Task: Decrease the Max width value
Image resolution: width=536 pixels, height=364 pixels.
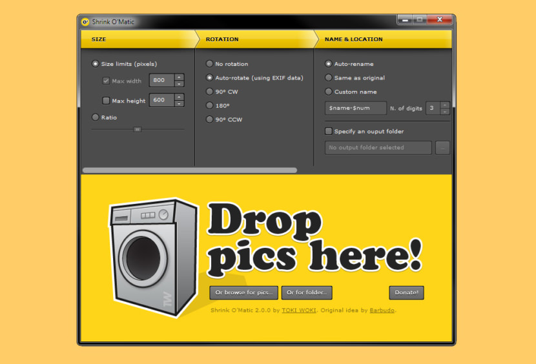Action: coord(179,84)
